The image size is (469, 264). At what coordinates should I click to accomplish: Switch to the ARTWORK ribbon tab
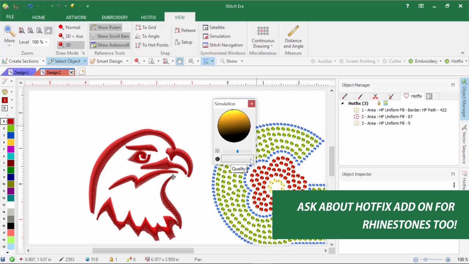(76, 17)
